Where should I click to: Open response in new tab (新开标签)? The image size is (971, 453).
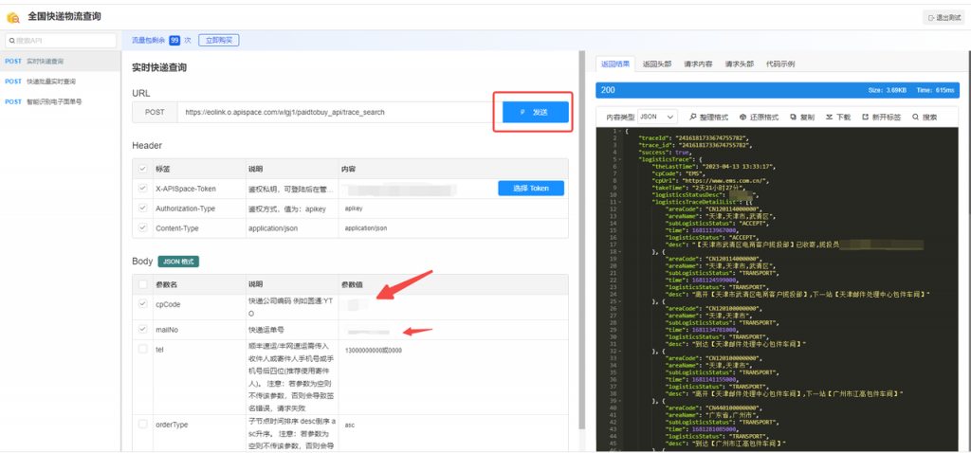tap(865, 117)
